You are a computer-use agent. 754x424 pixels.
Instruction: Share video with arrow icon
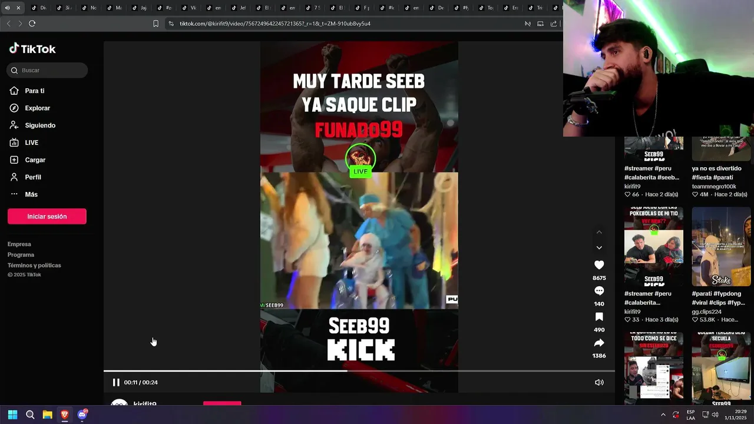pyautogui.click(x=599, y=343)
